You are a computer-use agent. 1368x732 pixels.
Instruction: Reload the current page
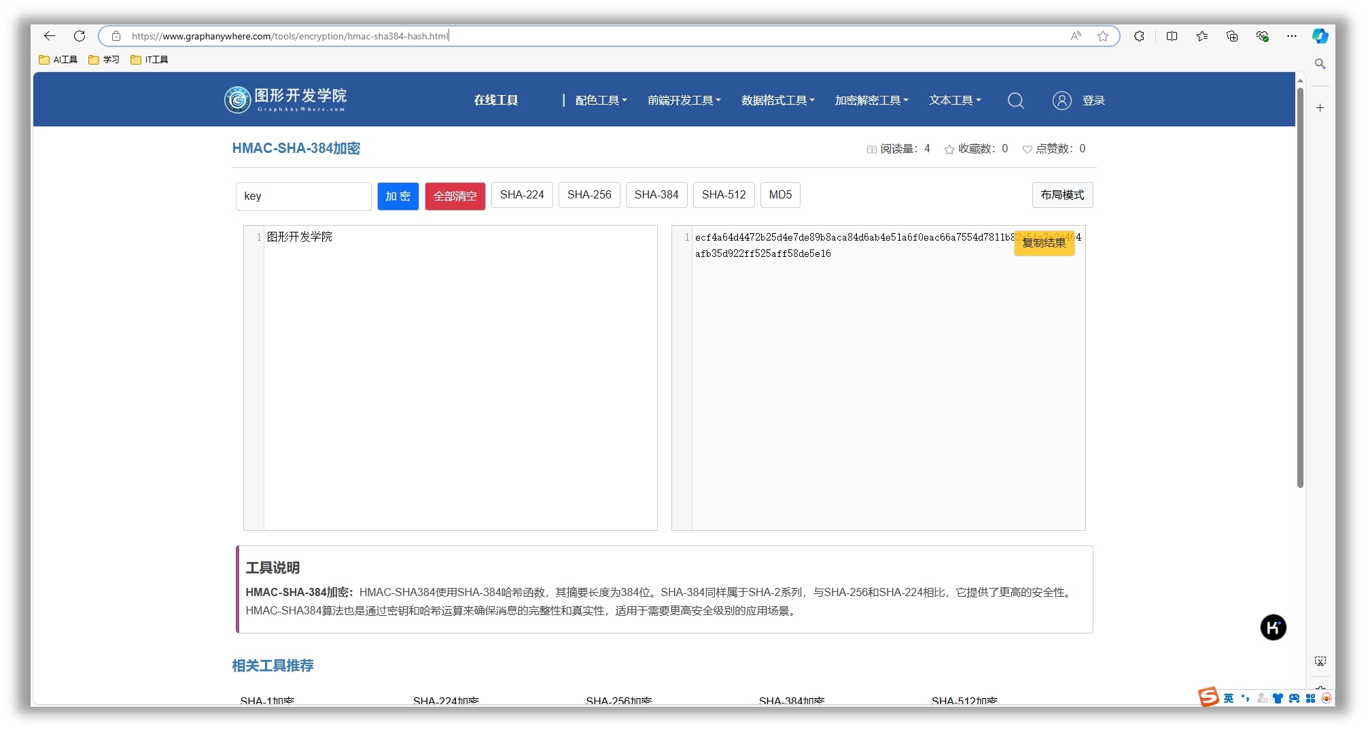pos(80,36)
